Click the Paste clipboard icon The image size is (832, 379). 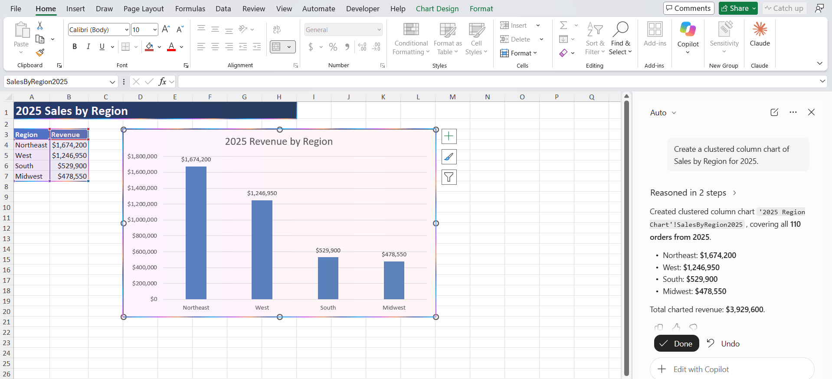[21, 31]
